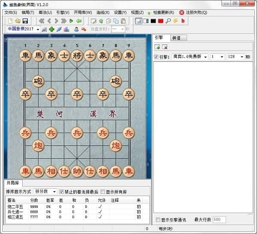Viewport: 257px width, 234px height.
Task: Toggle the 引擎1 checkbox
Action: [x=156, y=57]
